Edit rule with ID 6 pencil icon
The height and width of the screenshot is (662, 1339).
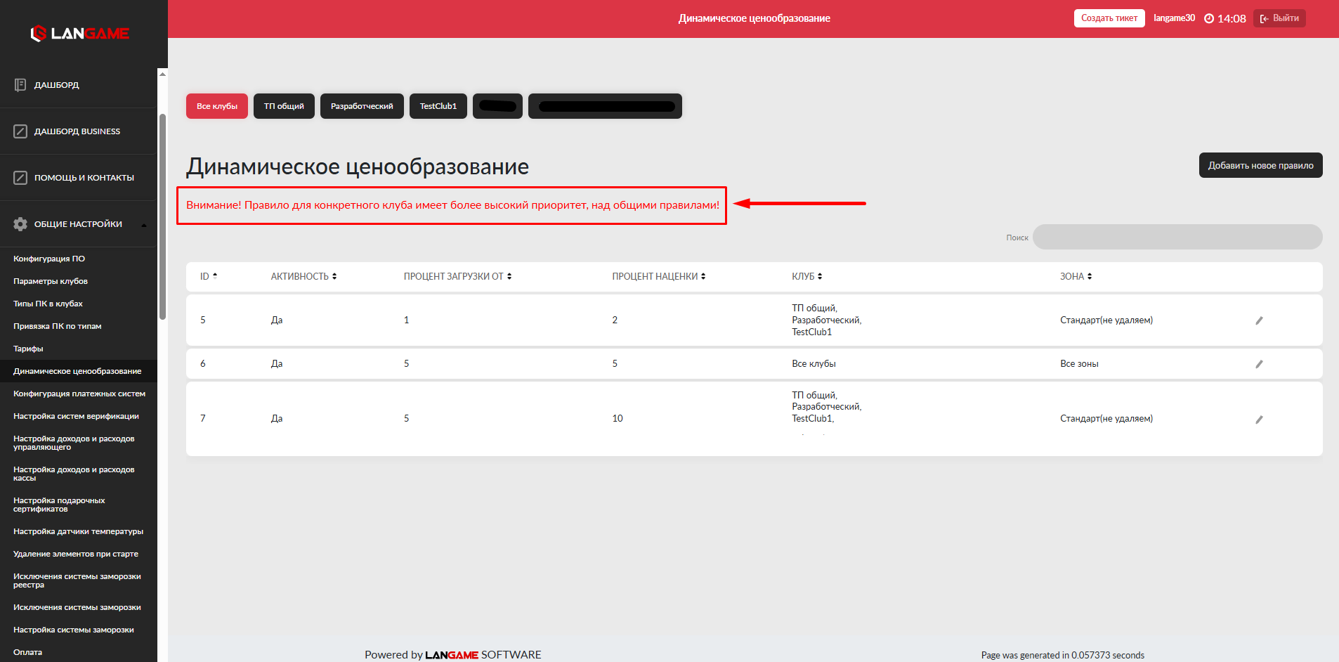1259,364
